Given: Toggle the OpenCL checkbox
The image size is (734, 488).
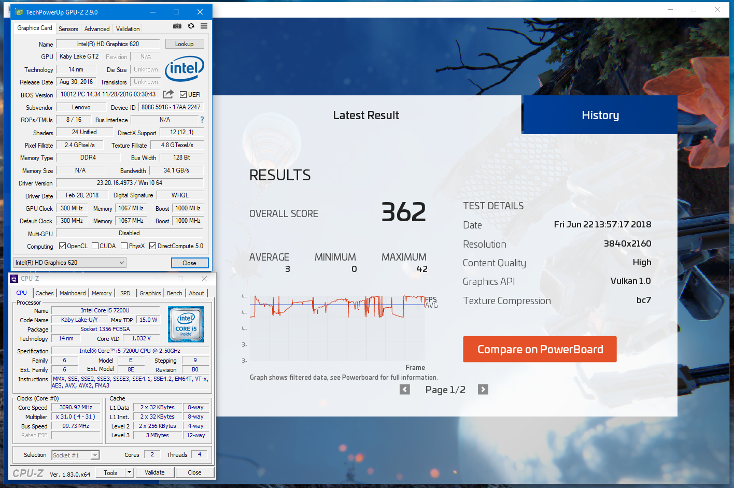Looking at the screenshot, I should [62, 246].
